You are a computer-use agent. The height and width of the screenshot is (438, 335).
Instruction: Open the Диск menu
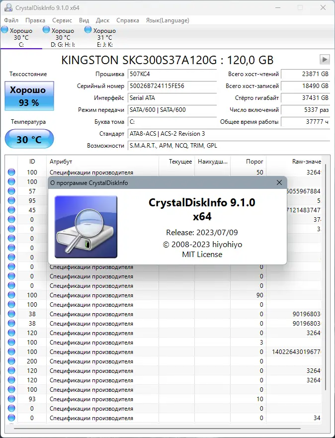click(x=102, y=20)
